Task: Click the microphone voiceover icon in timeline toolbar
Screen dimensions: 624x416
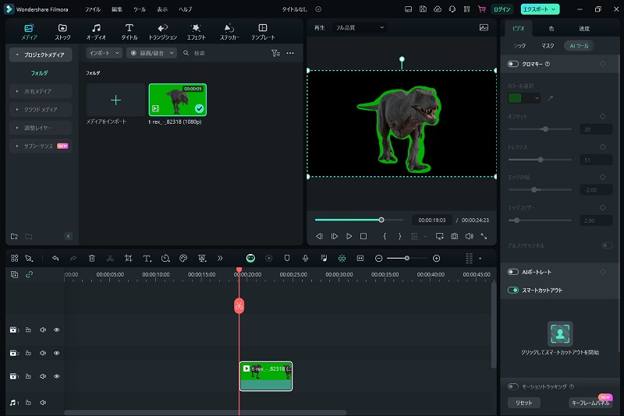Action: (305, 258)
